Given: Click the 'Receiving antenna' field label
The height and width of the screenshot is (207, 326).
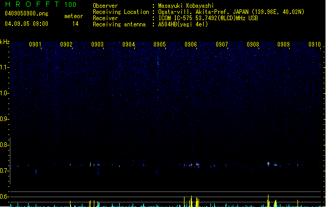Looking at the screenshot, I should click(119, 24).
